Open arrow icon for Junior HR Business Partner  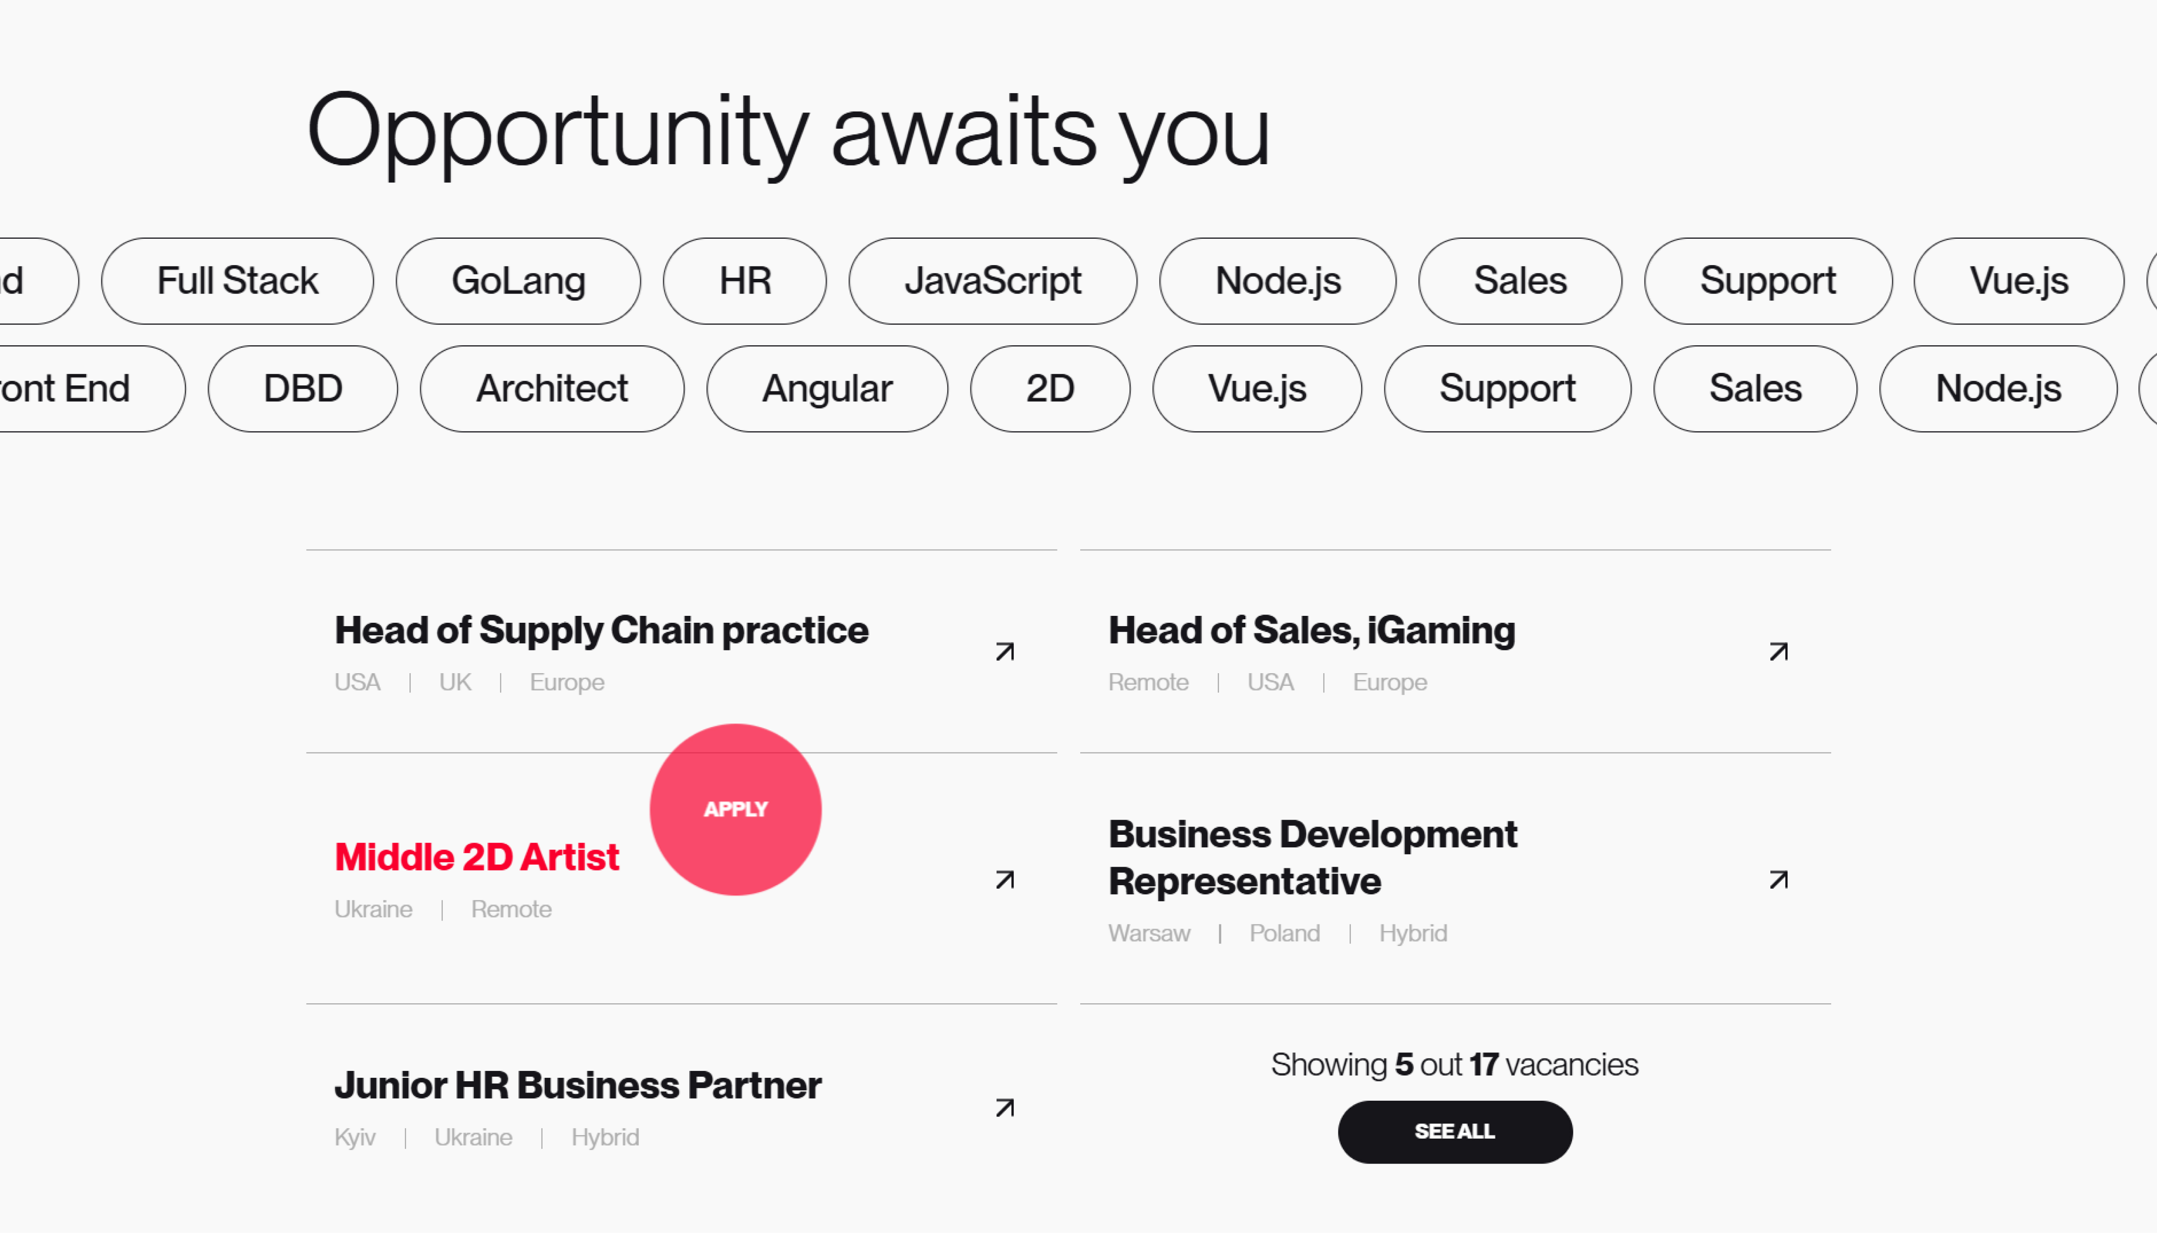coord(1004,1108)
